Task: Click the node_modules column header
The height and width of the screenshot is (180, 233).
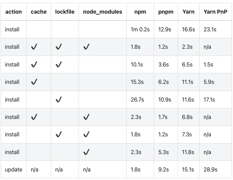Action: tap(102, 12)
